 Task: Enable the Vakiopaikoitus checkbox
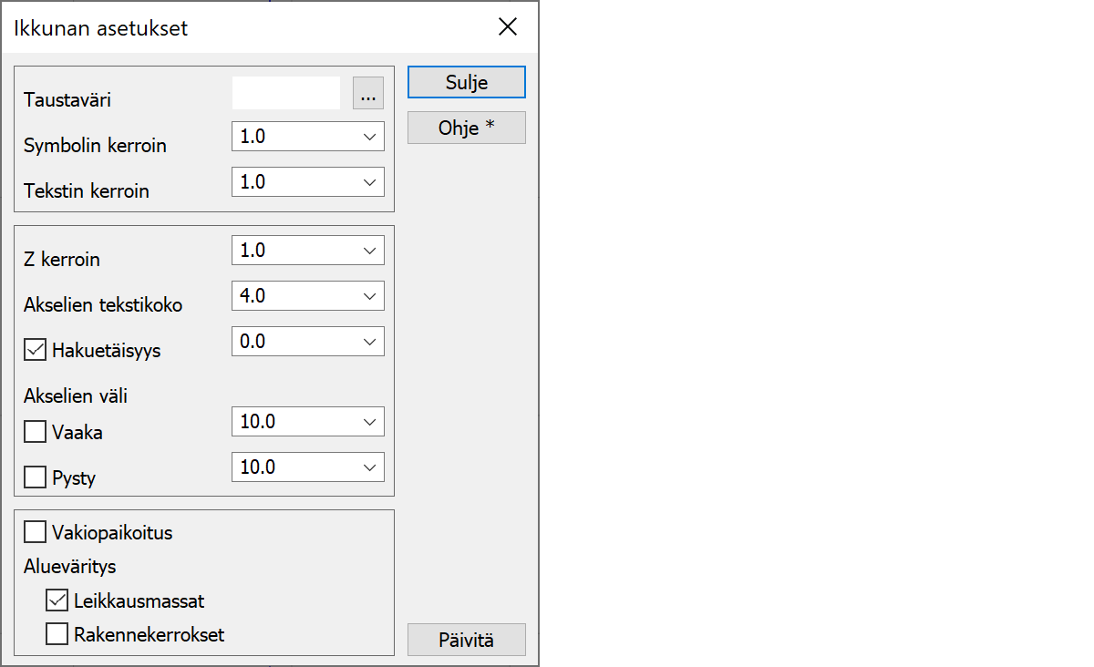(36, 532)
